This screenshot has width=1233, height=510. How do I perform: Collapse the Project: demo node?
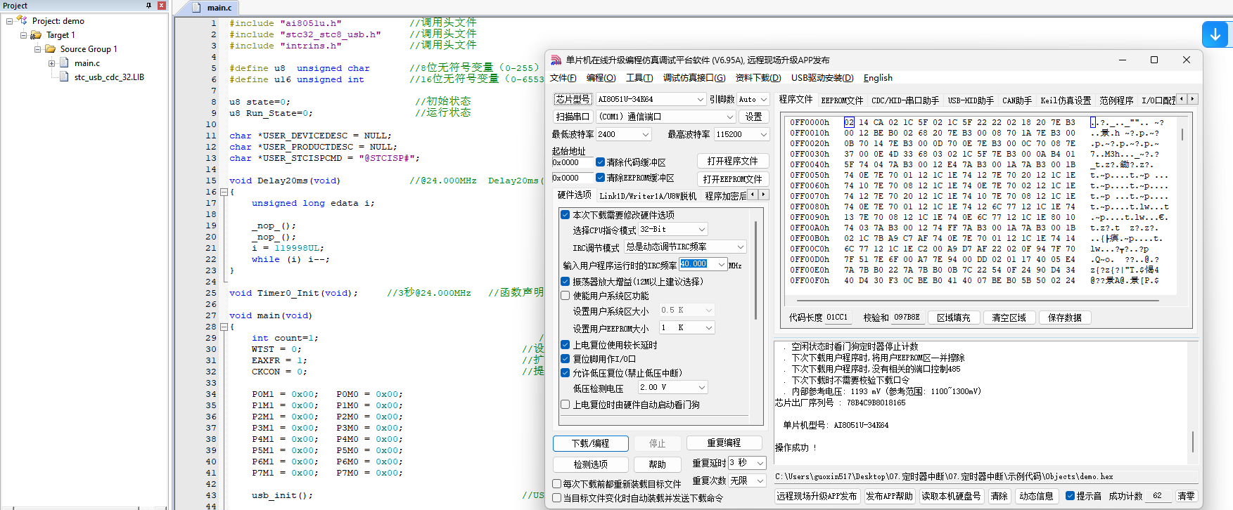coord(9,21)
